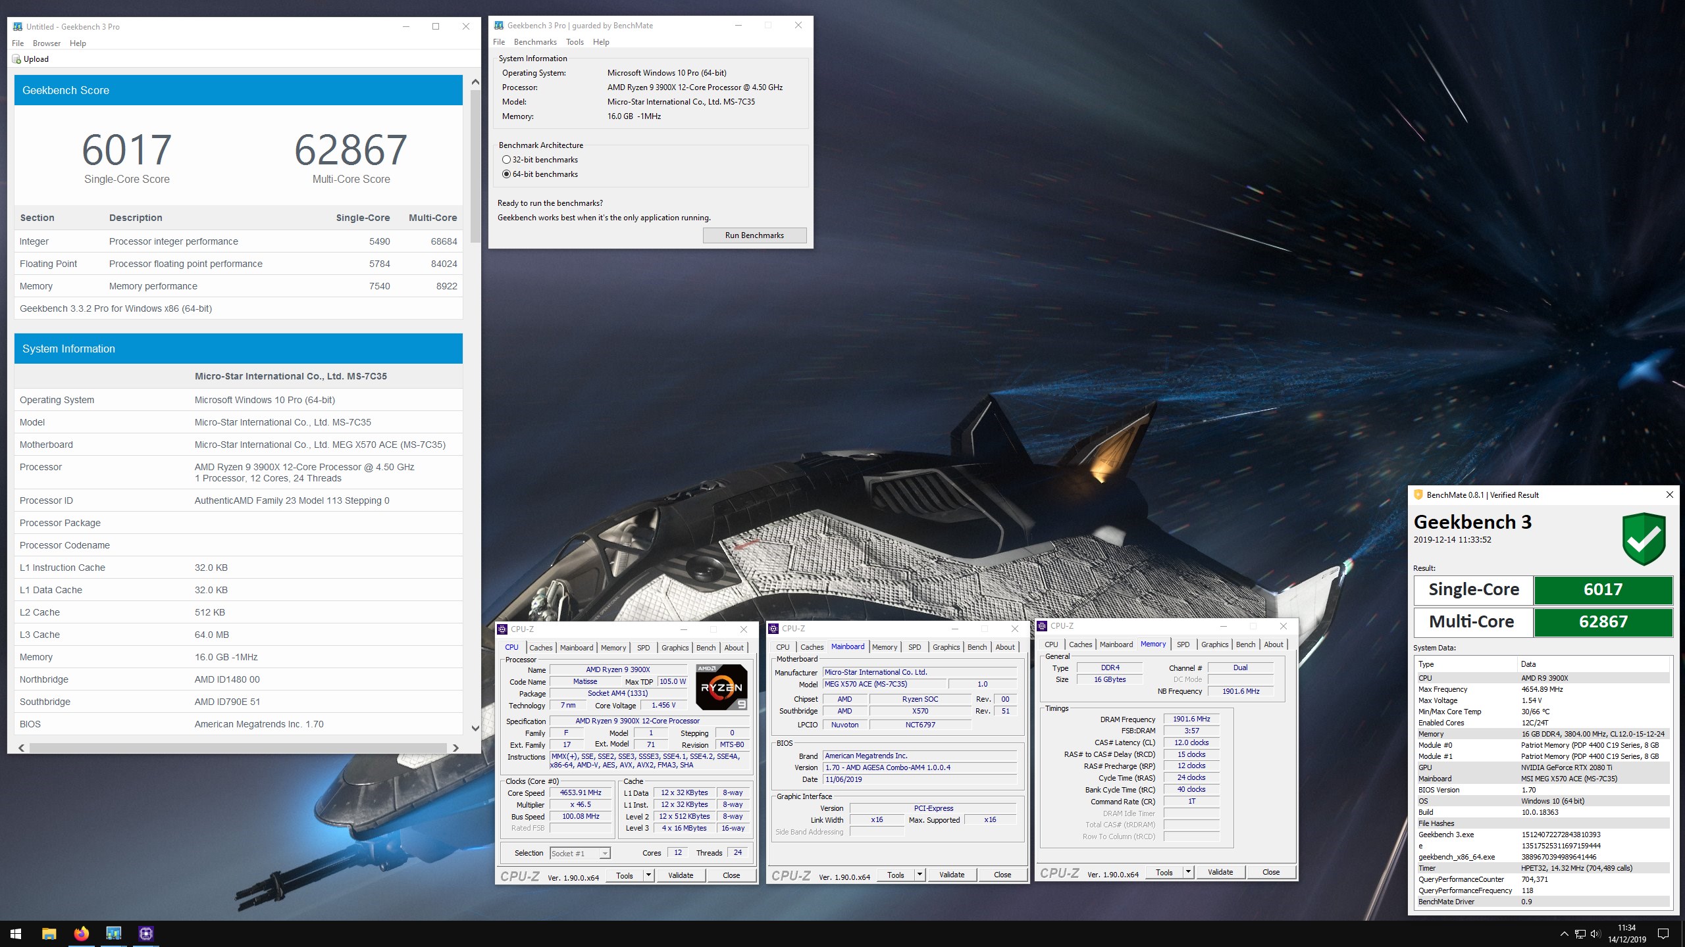Click the network icon in system tray

click(x=1580, y=934)
